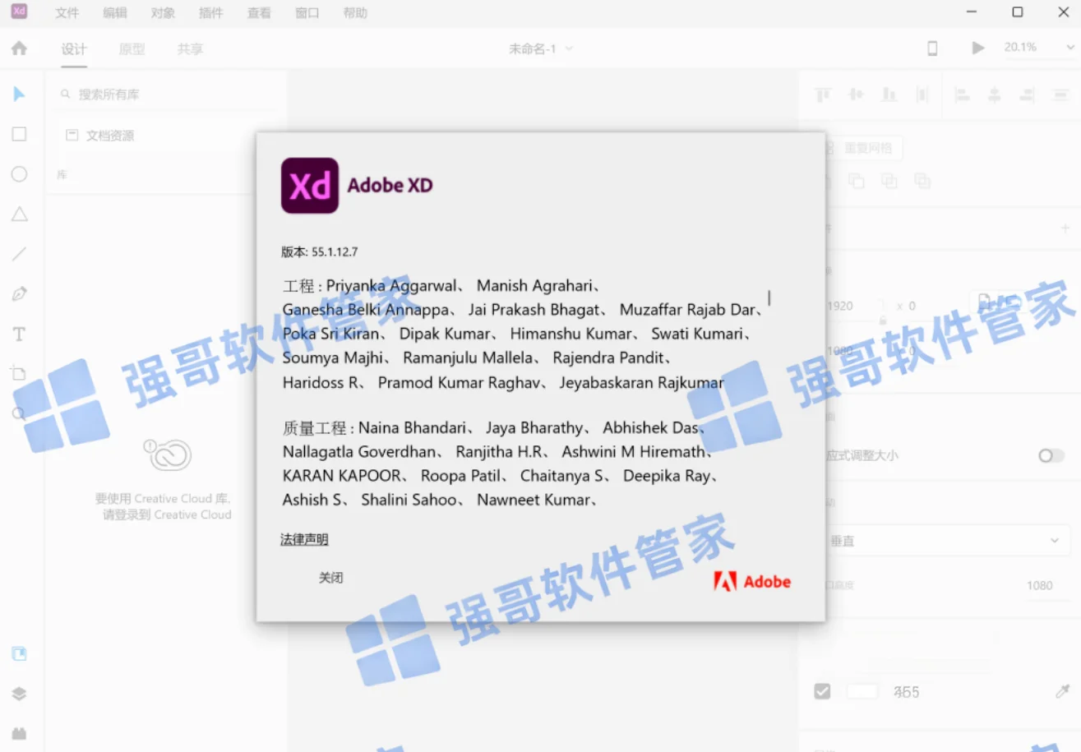Click the Intersect boolean operation icon
1081x752 pixels.
click(x=889, y=181)
